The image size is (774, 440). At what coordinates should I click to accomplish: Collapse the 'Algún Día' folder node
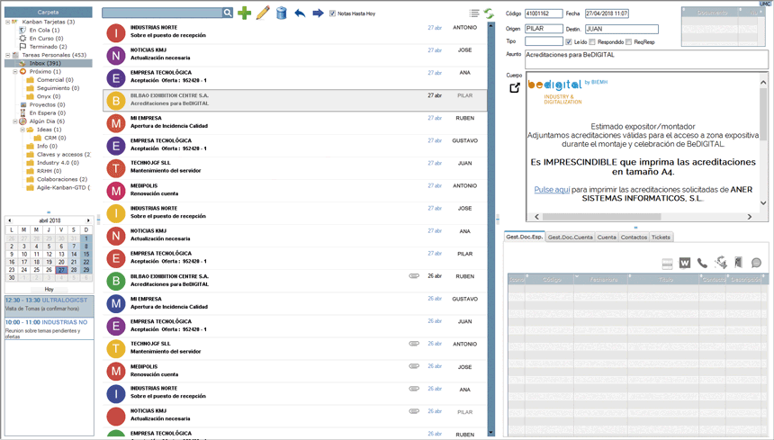click(x=15, y=121)
